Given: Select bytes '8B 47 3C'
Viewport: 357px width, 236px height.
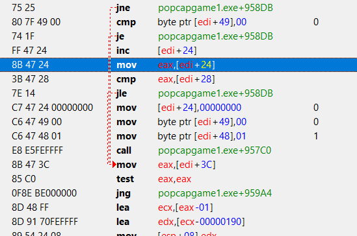Looking at the screenshot, I should (x=31, y=165).
